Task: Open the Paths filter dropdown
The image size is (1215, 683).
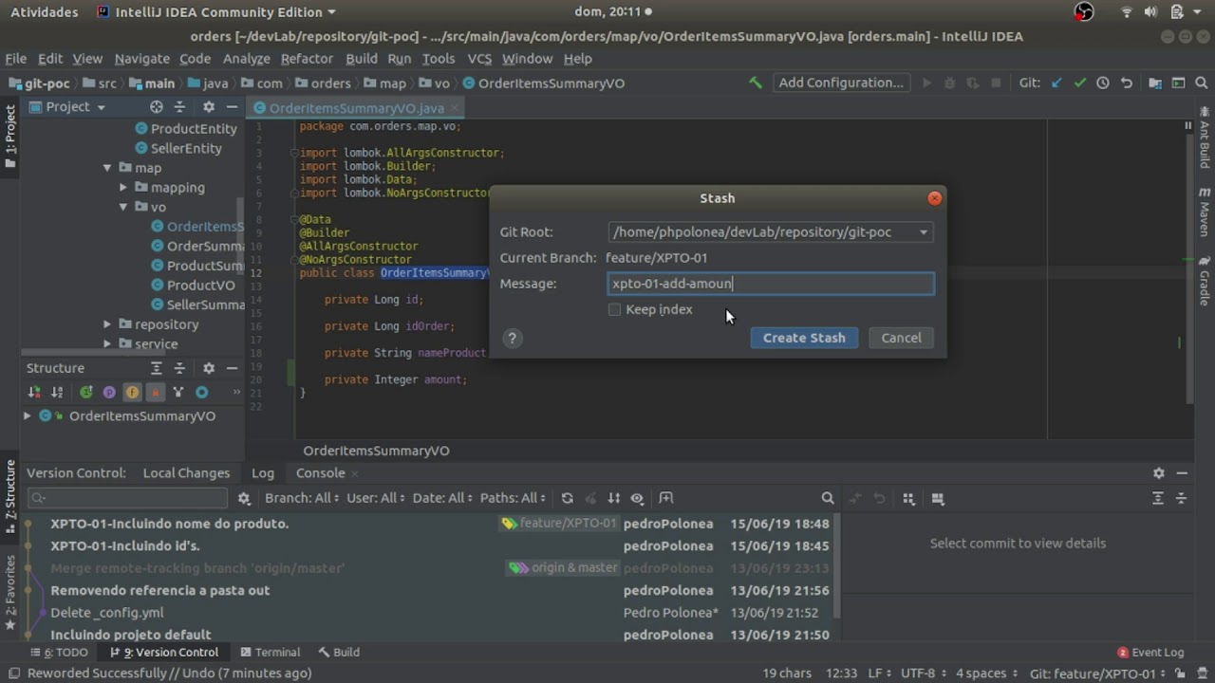Action: [x=514, y=498]
